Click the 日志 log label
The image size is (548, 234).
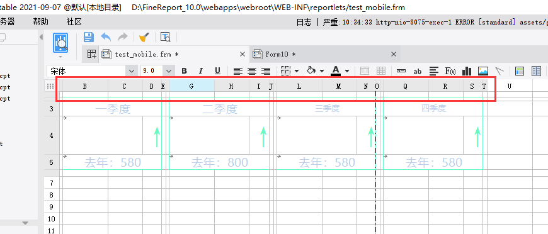304,23
